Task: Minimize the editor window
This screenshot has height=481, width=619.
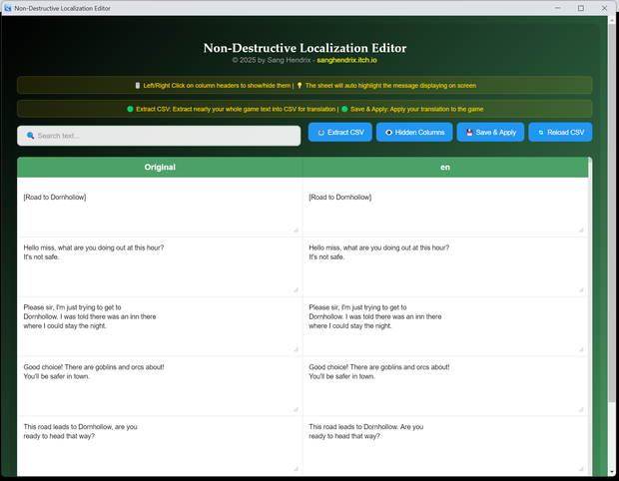Action: pyautogui.click(x=557, y=8)
